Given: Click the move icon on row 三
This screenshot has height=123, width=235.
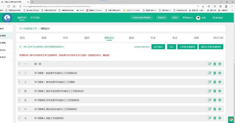Looking at the screenshot, I should coord(220,82).
